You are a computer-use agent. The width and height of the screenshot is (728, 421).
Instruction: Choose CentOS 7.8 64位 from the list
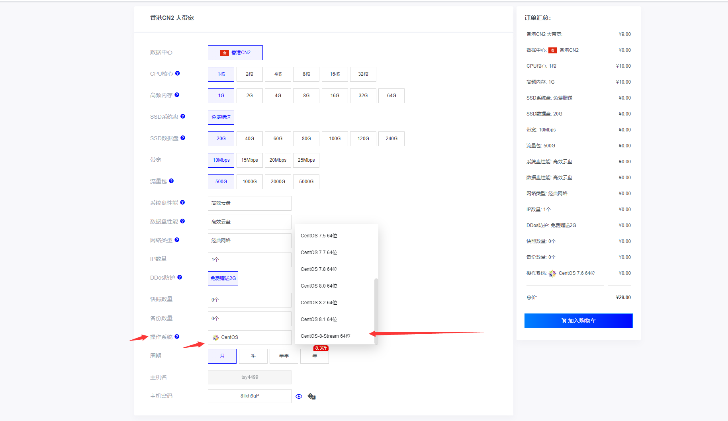319,269
